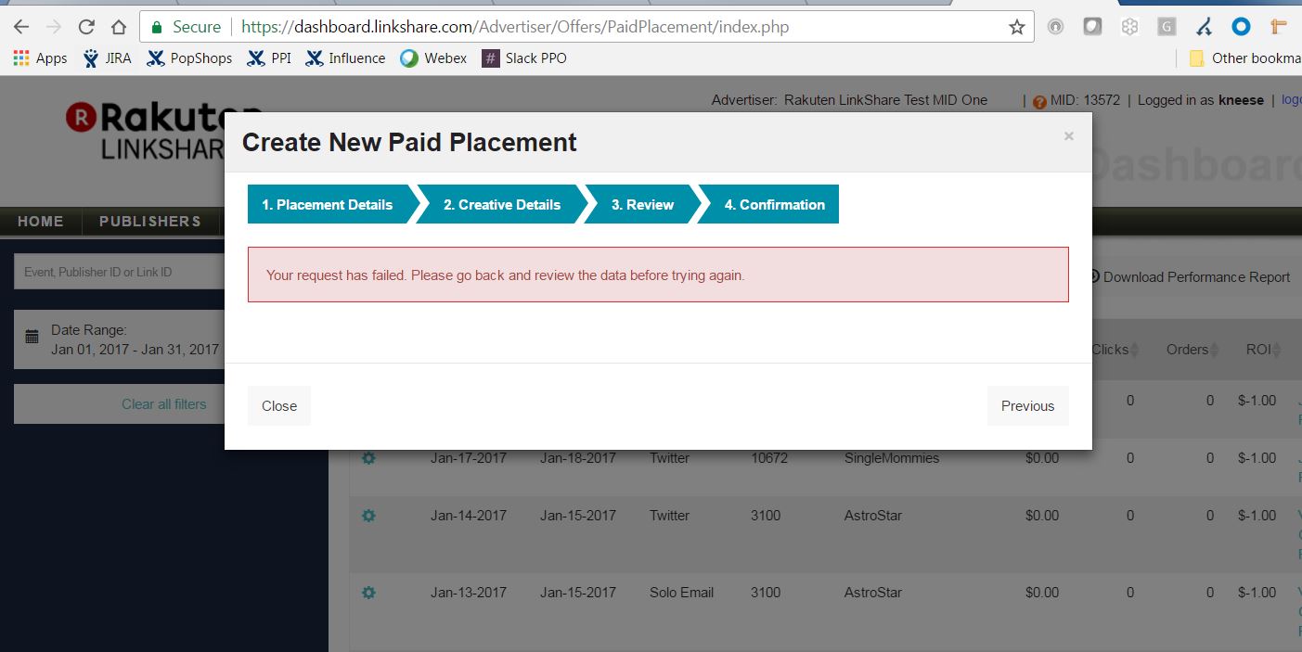The image size is (1302, 652).
Task: Bookmark the page with the star icon
Action: [x=1017, y=27]
